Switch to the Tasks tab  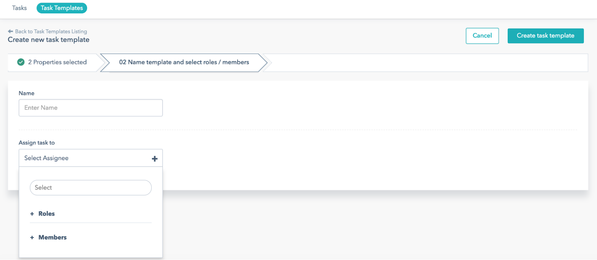[20, 8]
